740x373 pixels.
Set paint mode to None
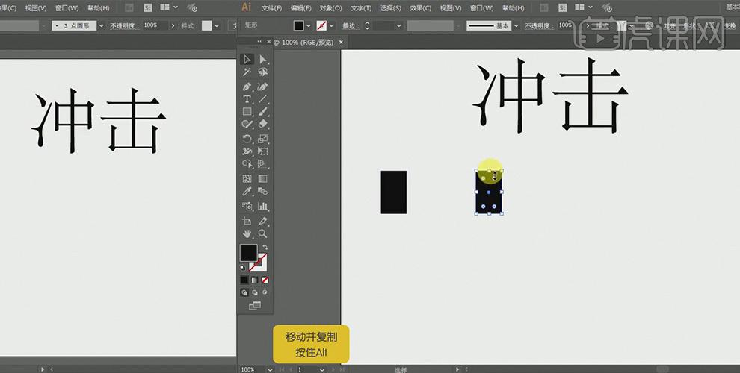(265, 280)
